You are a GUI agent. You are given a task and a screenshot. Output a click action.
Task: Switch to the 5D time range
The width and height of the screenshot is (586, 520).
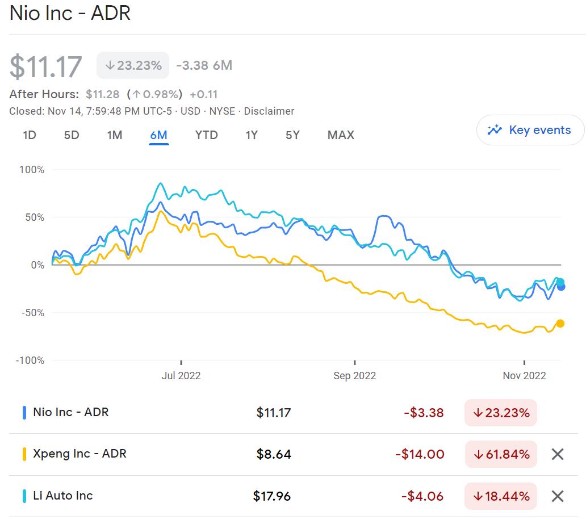pos(72,135)
